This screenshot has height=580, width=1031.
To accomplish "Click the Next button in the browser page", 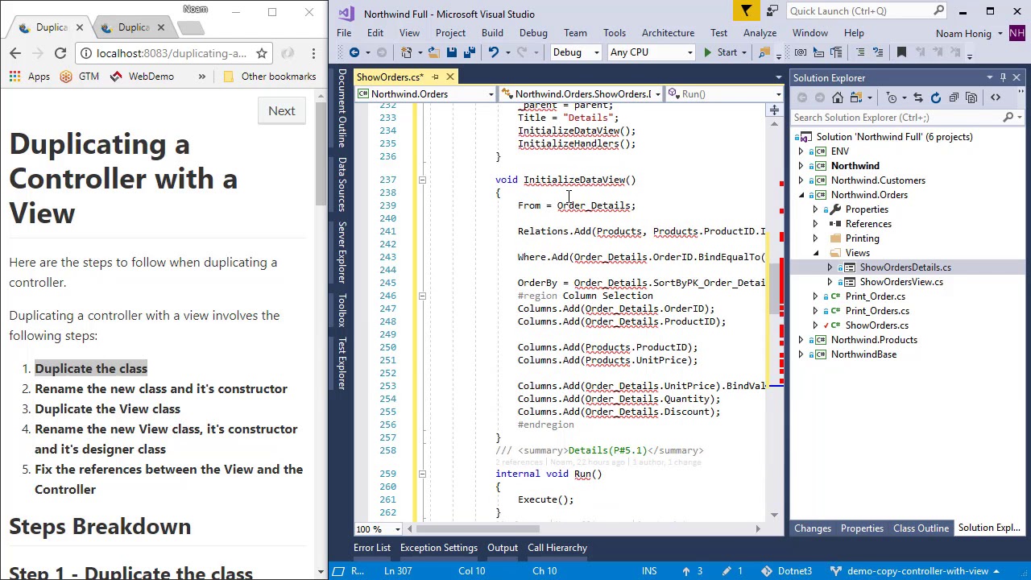I will coord(282,111).
